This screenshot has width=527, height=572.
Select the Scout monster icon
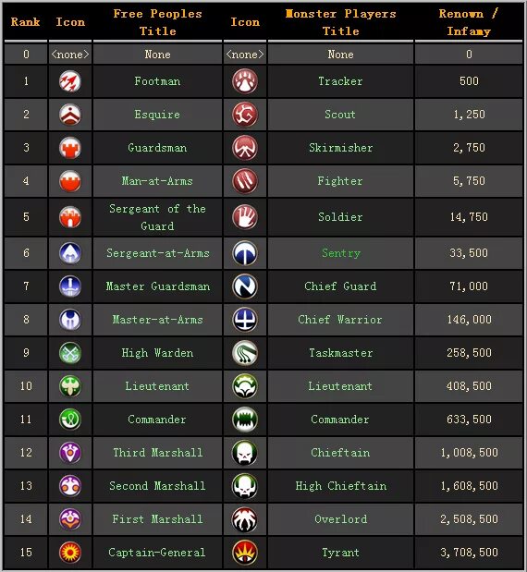tap(245, 115)
